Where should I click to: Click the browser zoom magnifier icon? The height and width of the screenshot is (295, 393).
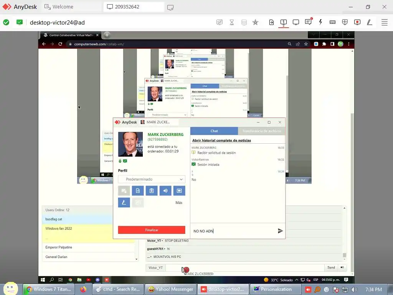click(289, 44)
